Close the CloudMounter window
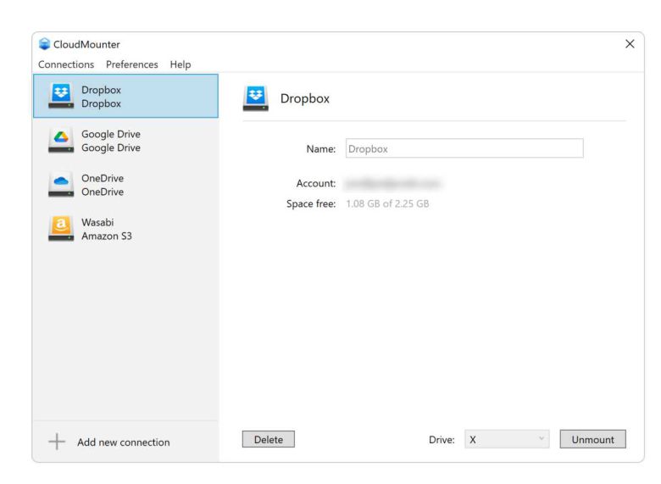Image resolution: width=661 pixels, height=484 pixels. (x=629, y=44)
